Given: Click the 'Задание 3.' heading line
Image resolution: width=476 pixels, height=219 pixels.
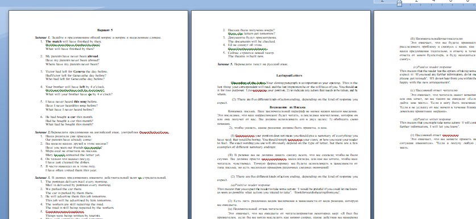Looking at the screenshot, I should (x=100, y=178).
